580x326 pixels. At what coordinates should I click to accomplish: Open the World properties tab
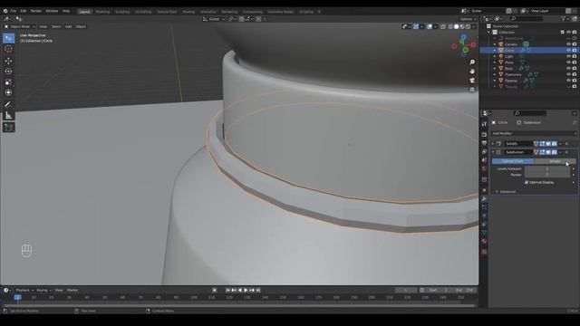point(484,168)
